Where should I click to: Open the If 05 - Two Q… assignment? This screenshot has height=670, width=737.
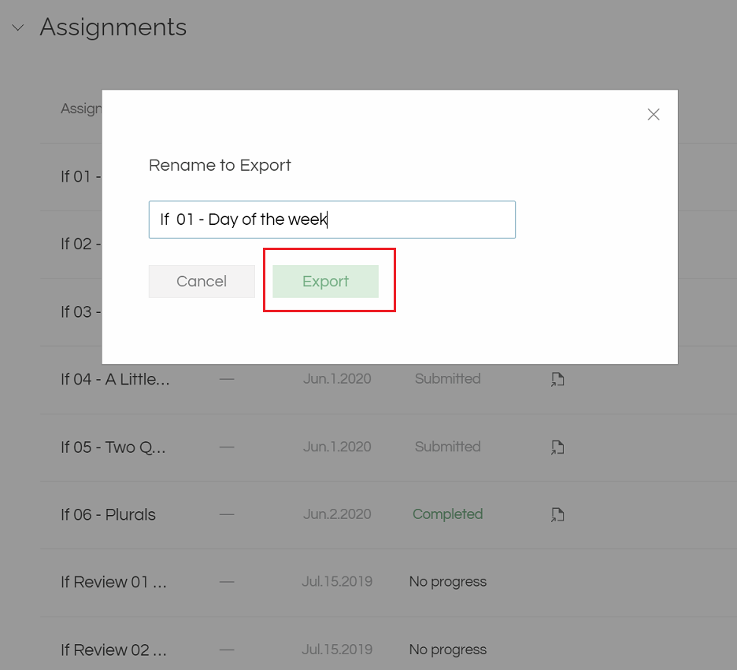[x=113, y=447]
